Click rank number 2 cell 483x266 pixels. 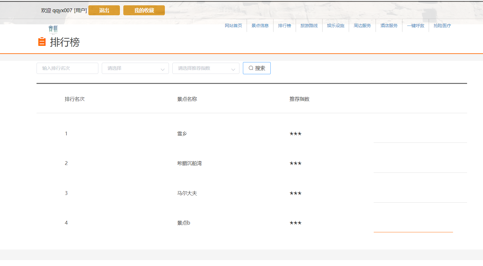[x=66, y=163]
